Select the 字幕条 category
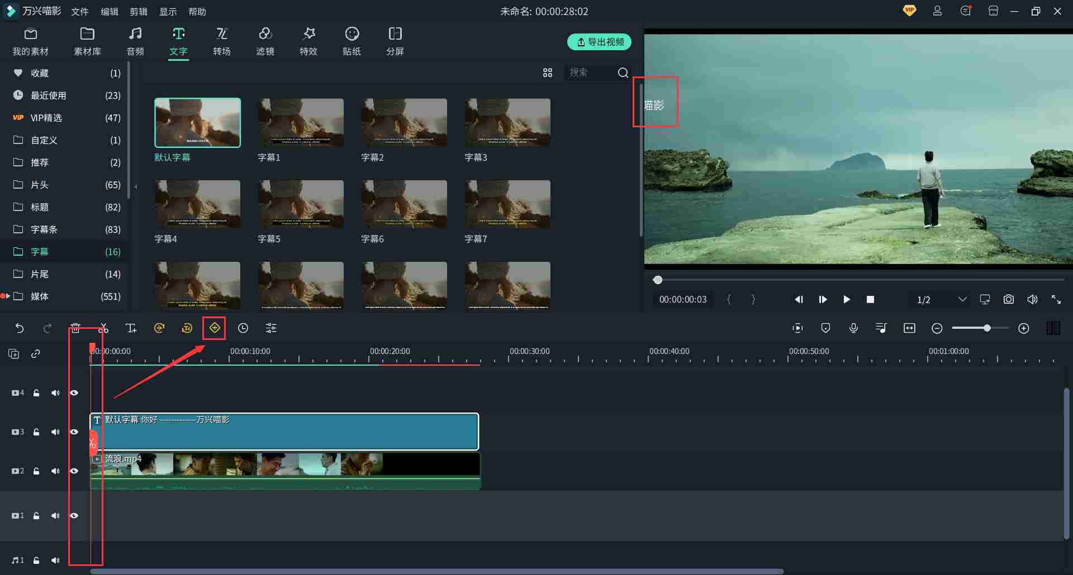Screen dimensions: 1073x575 (64, 229)
